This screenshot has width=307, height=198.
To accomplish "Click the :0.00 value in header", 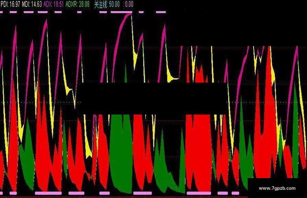I will (128, 4).
